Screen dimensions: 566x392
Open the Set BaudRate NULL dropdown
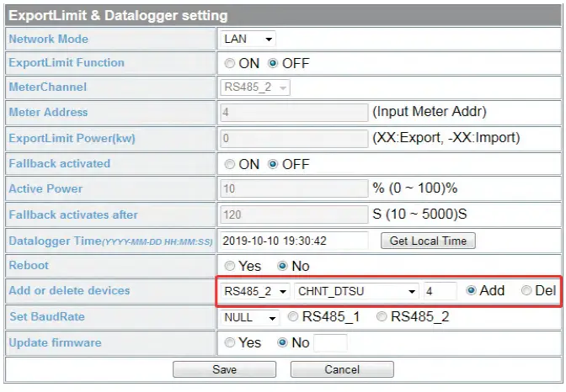250,318
